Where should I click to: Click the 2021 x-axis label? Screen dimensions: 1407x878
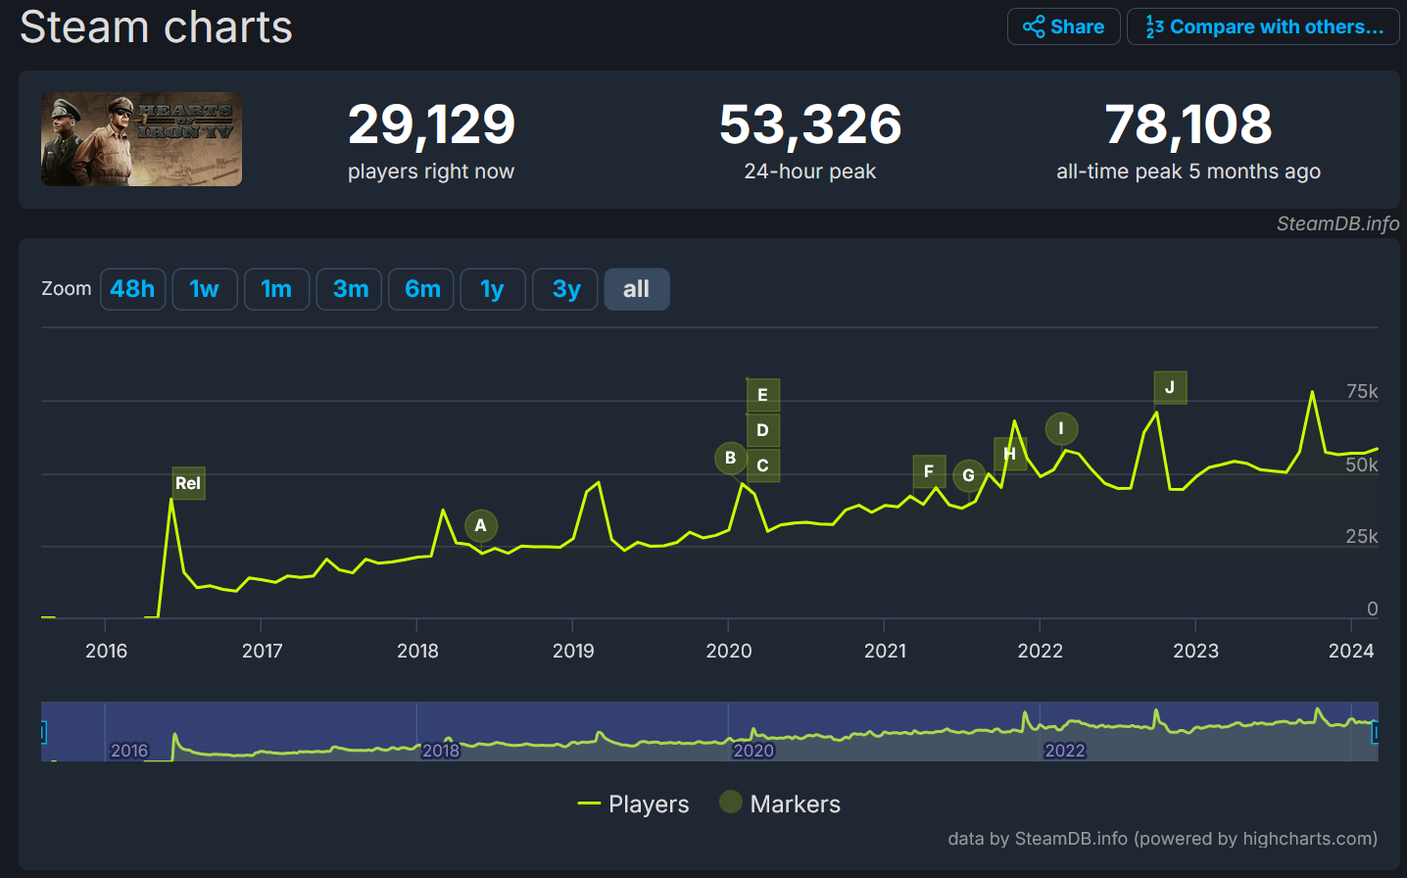coord(885,651)
